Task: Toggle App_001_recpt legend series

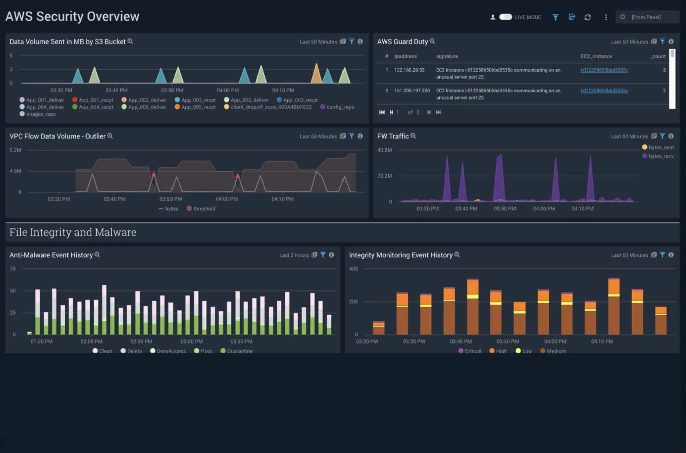Action: (93, 100)
